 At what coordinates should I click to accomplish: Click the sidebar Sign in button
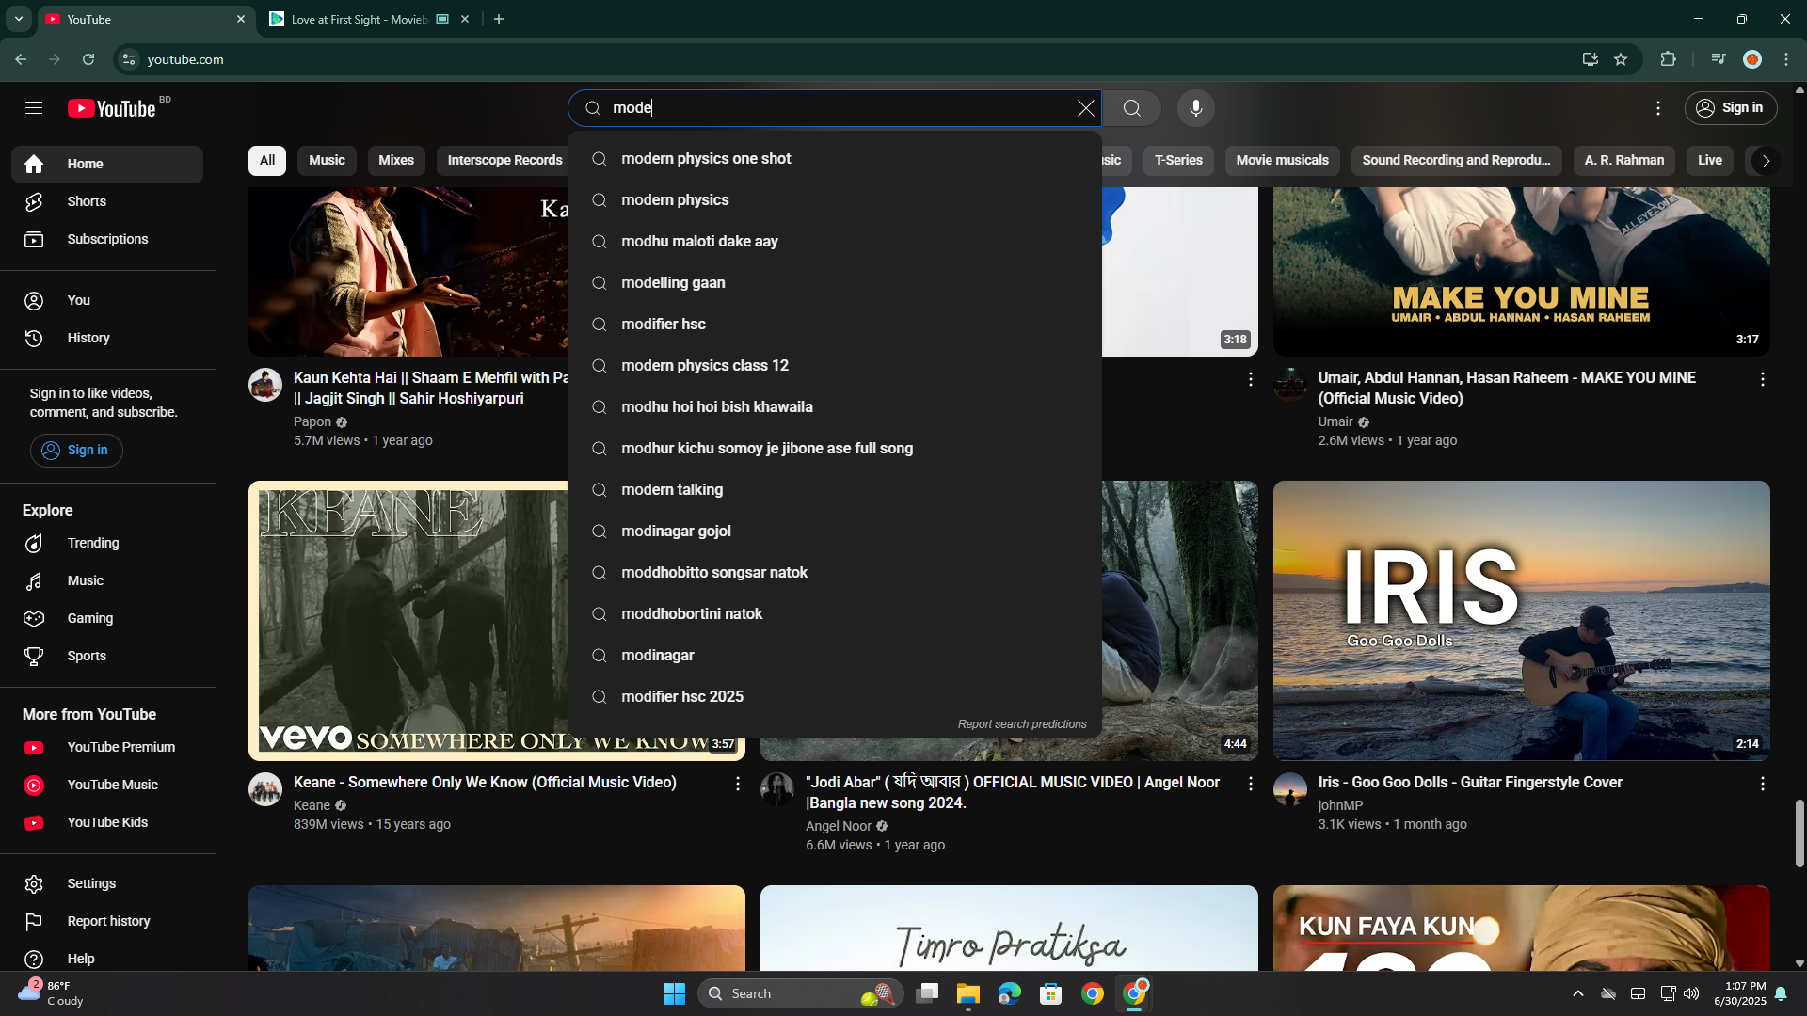pos(76,450)
